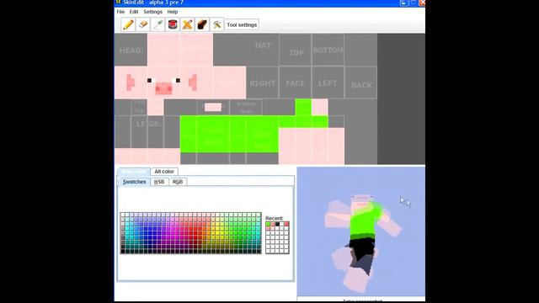Click the LEGS label area on canvas
This screenshot has height=303, width=539.
tap(148, 124)
